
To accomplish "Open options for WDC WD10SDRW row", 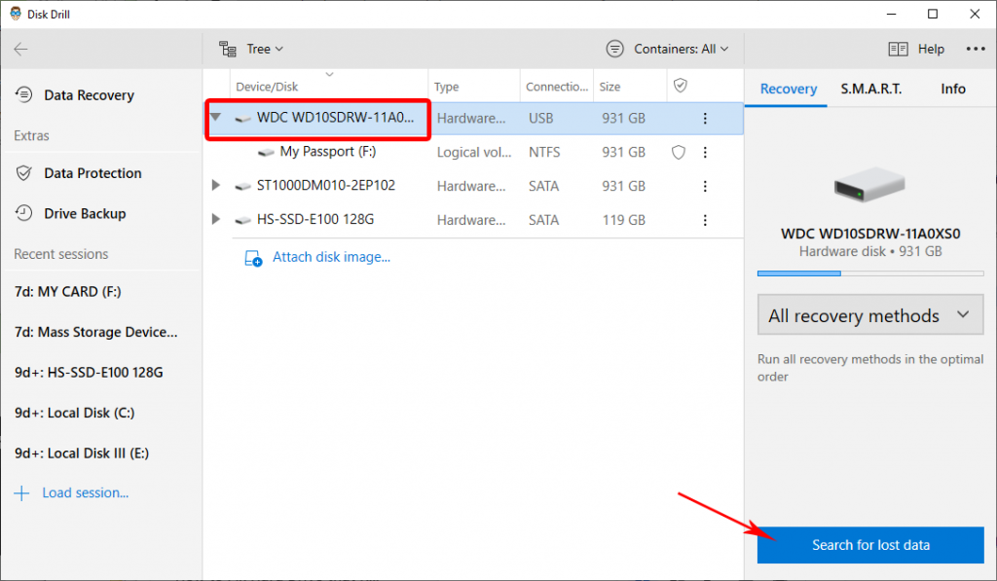I will (705, 119).
